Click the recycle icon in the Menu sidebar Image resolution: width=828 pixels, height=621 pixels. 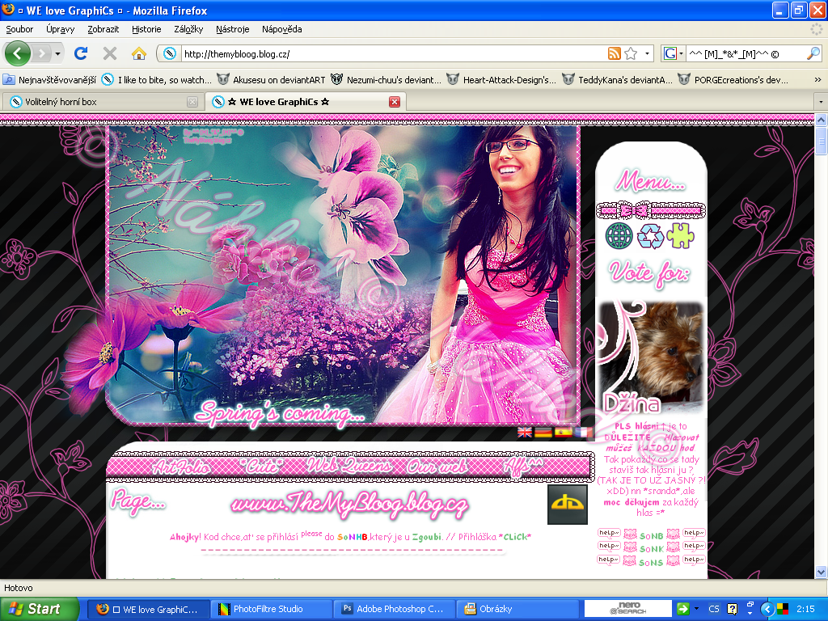(650, 236)
